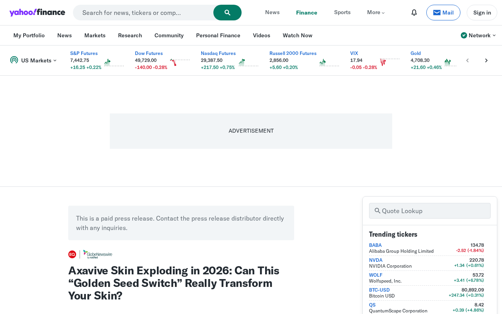Image resolution: width=502 pixels, height=314 pixels.
Task: Click inside the Quote Lookup field
Action: click(x=430, y=211)
